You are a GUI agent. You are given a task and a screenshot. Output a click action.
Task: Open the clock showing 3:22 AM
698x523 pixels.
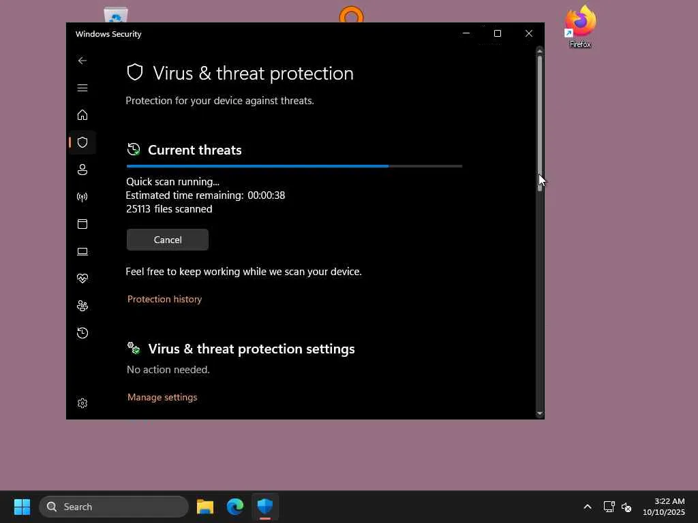(x=664, y=507)
